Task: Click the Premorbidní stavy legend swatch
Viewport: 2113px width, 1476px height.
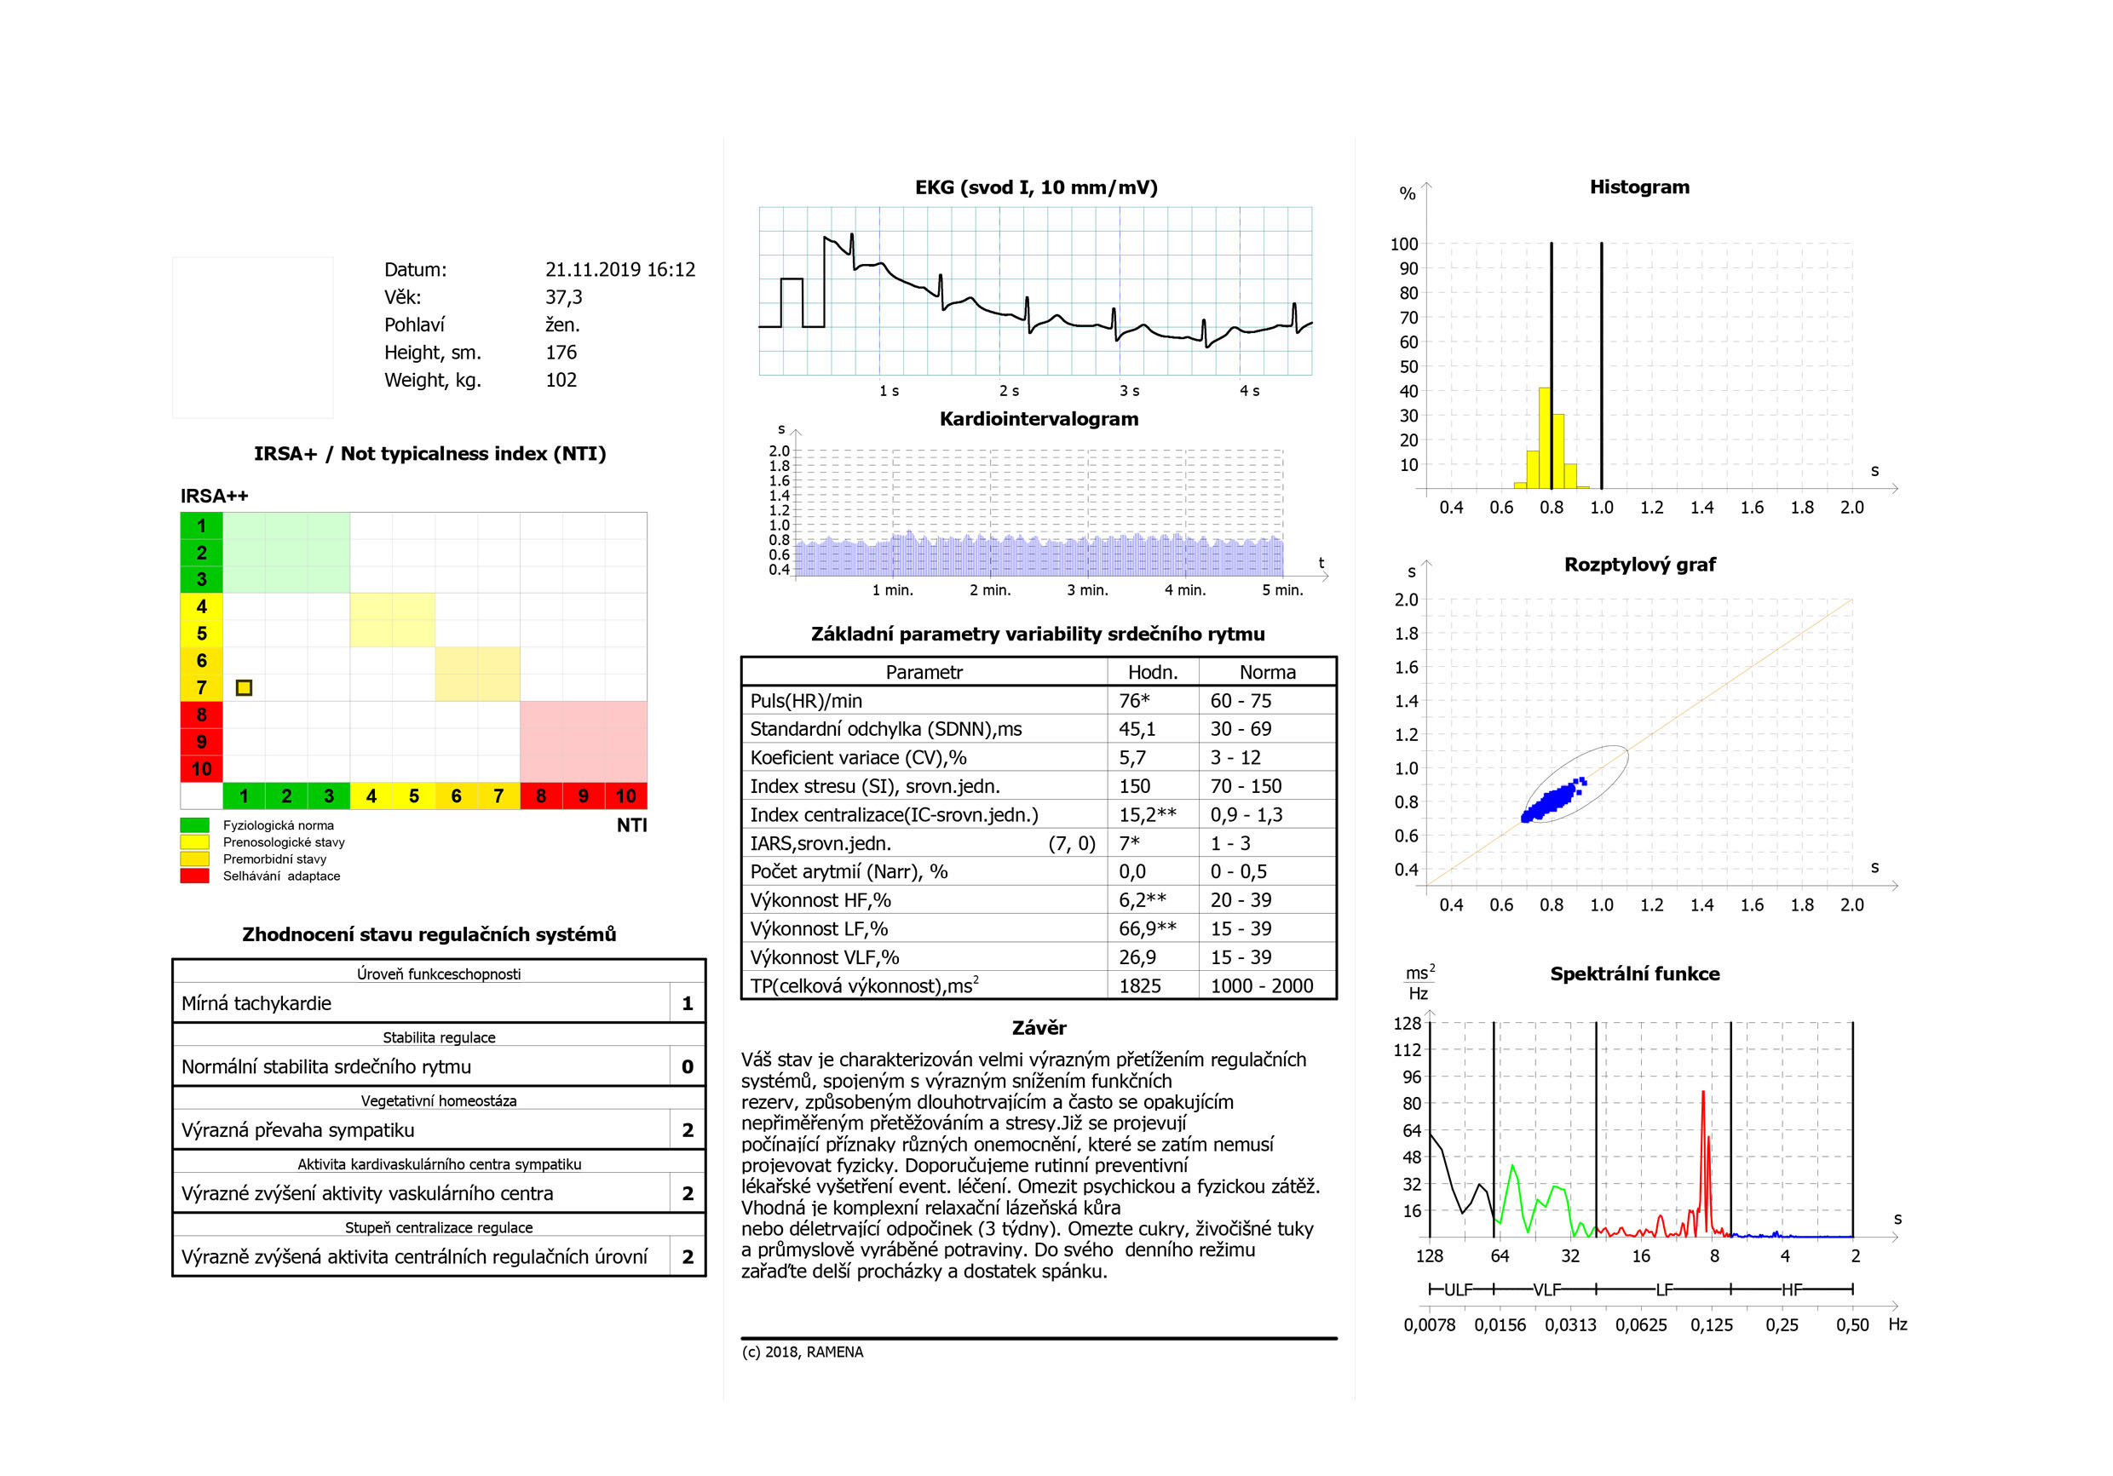Action: coord(194,859)
